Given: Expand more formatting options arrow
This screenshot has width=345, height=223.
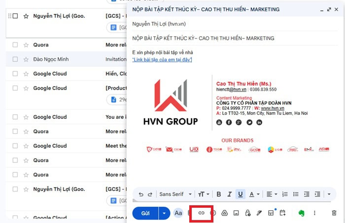Looking at the screenshot, I should pyautogui.click(x=329, y=194).
